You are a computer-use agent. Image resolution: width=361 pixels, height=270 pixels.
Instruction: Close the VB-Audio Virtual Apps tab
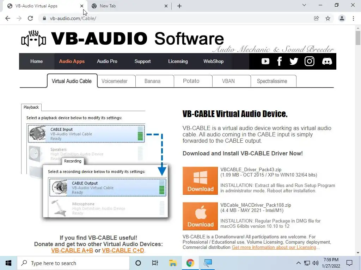coord(82,6)
